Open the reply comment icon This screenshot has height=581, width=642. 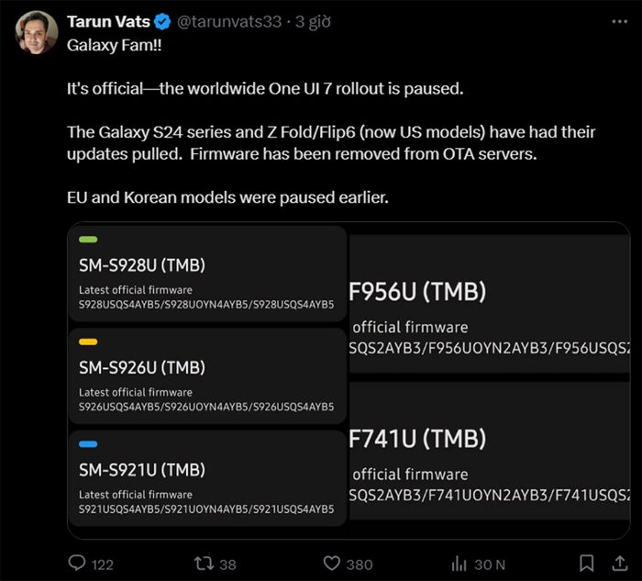(76, 563)
